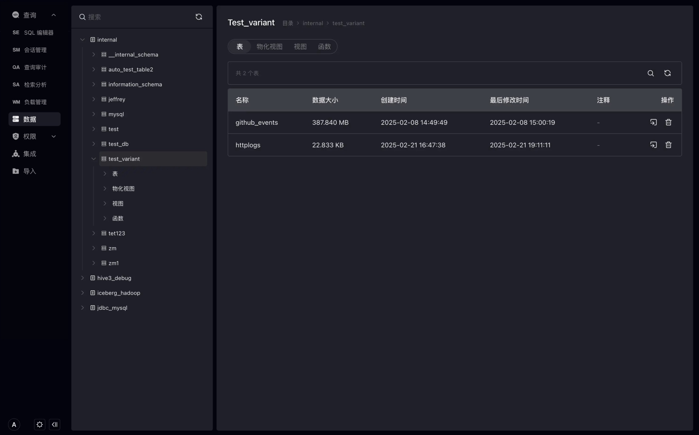The image size is (699, 435).
Task: Collapse the internal catalog
Action: (83, 40)
